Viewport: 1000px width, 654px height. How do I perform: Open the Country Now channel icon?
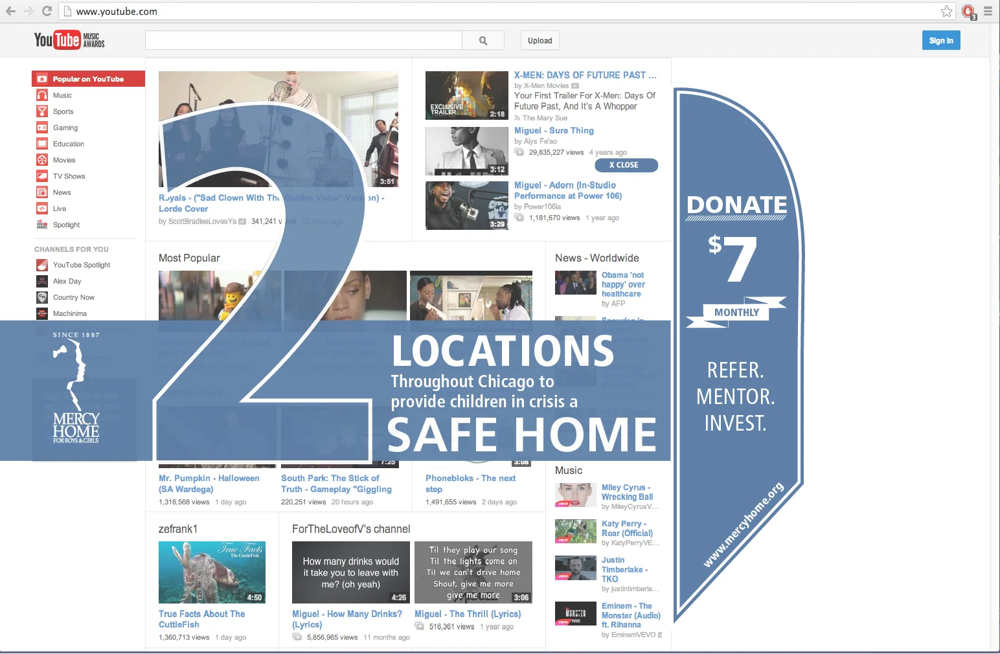(x=42, y=297)
